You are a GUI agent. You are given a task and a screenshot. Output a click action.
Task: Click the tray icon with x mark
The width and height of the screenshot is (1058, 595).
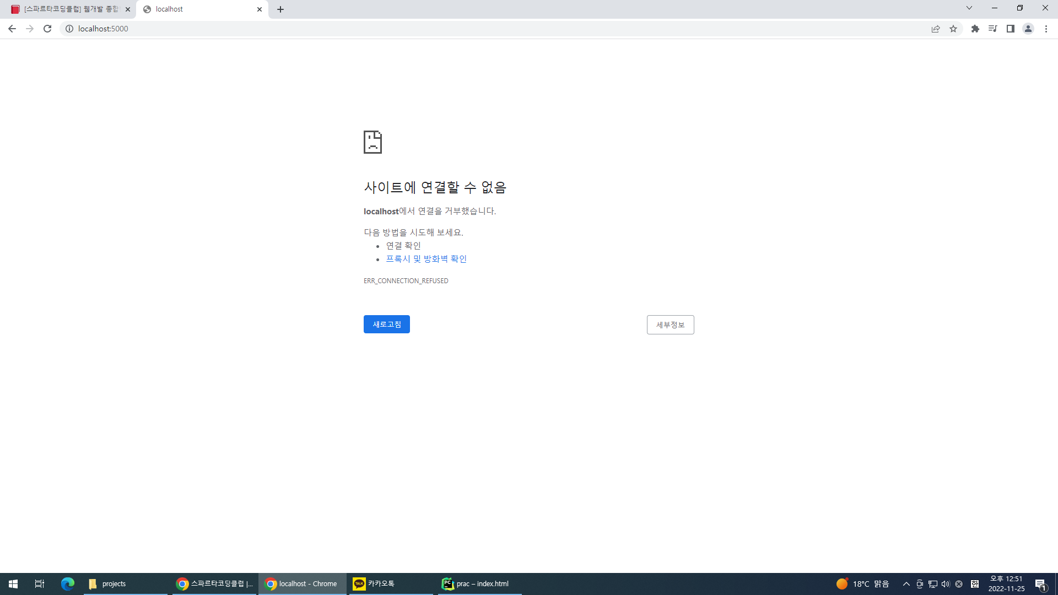point(959,584)
